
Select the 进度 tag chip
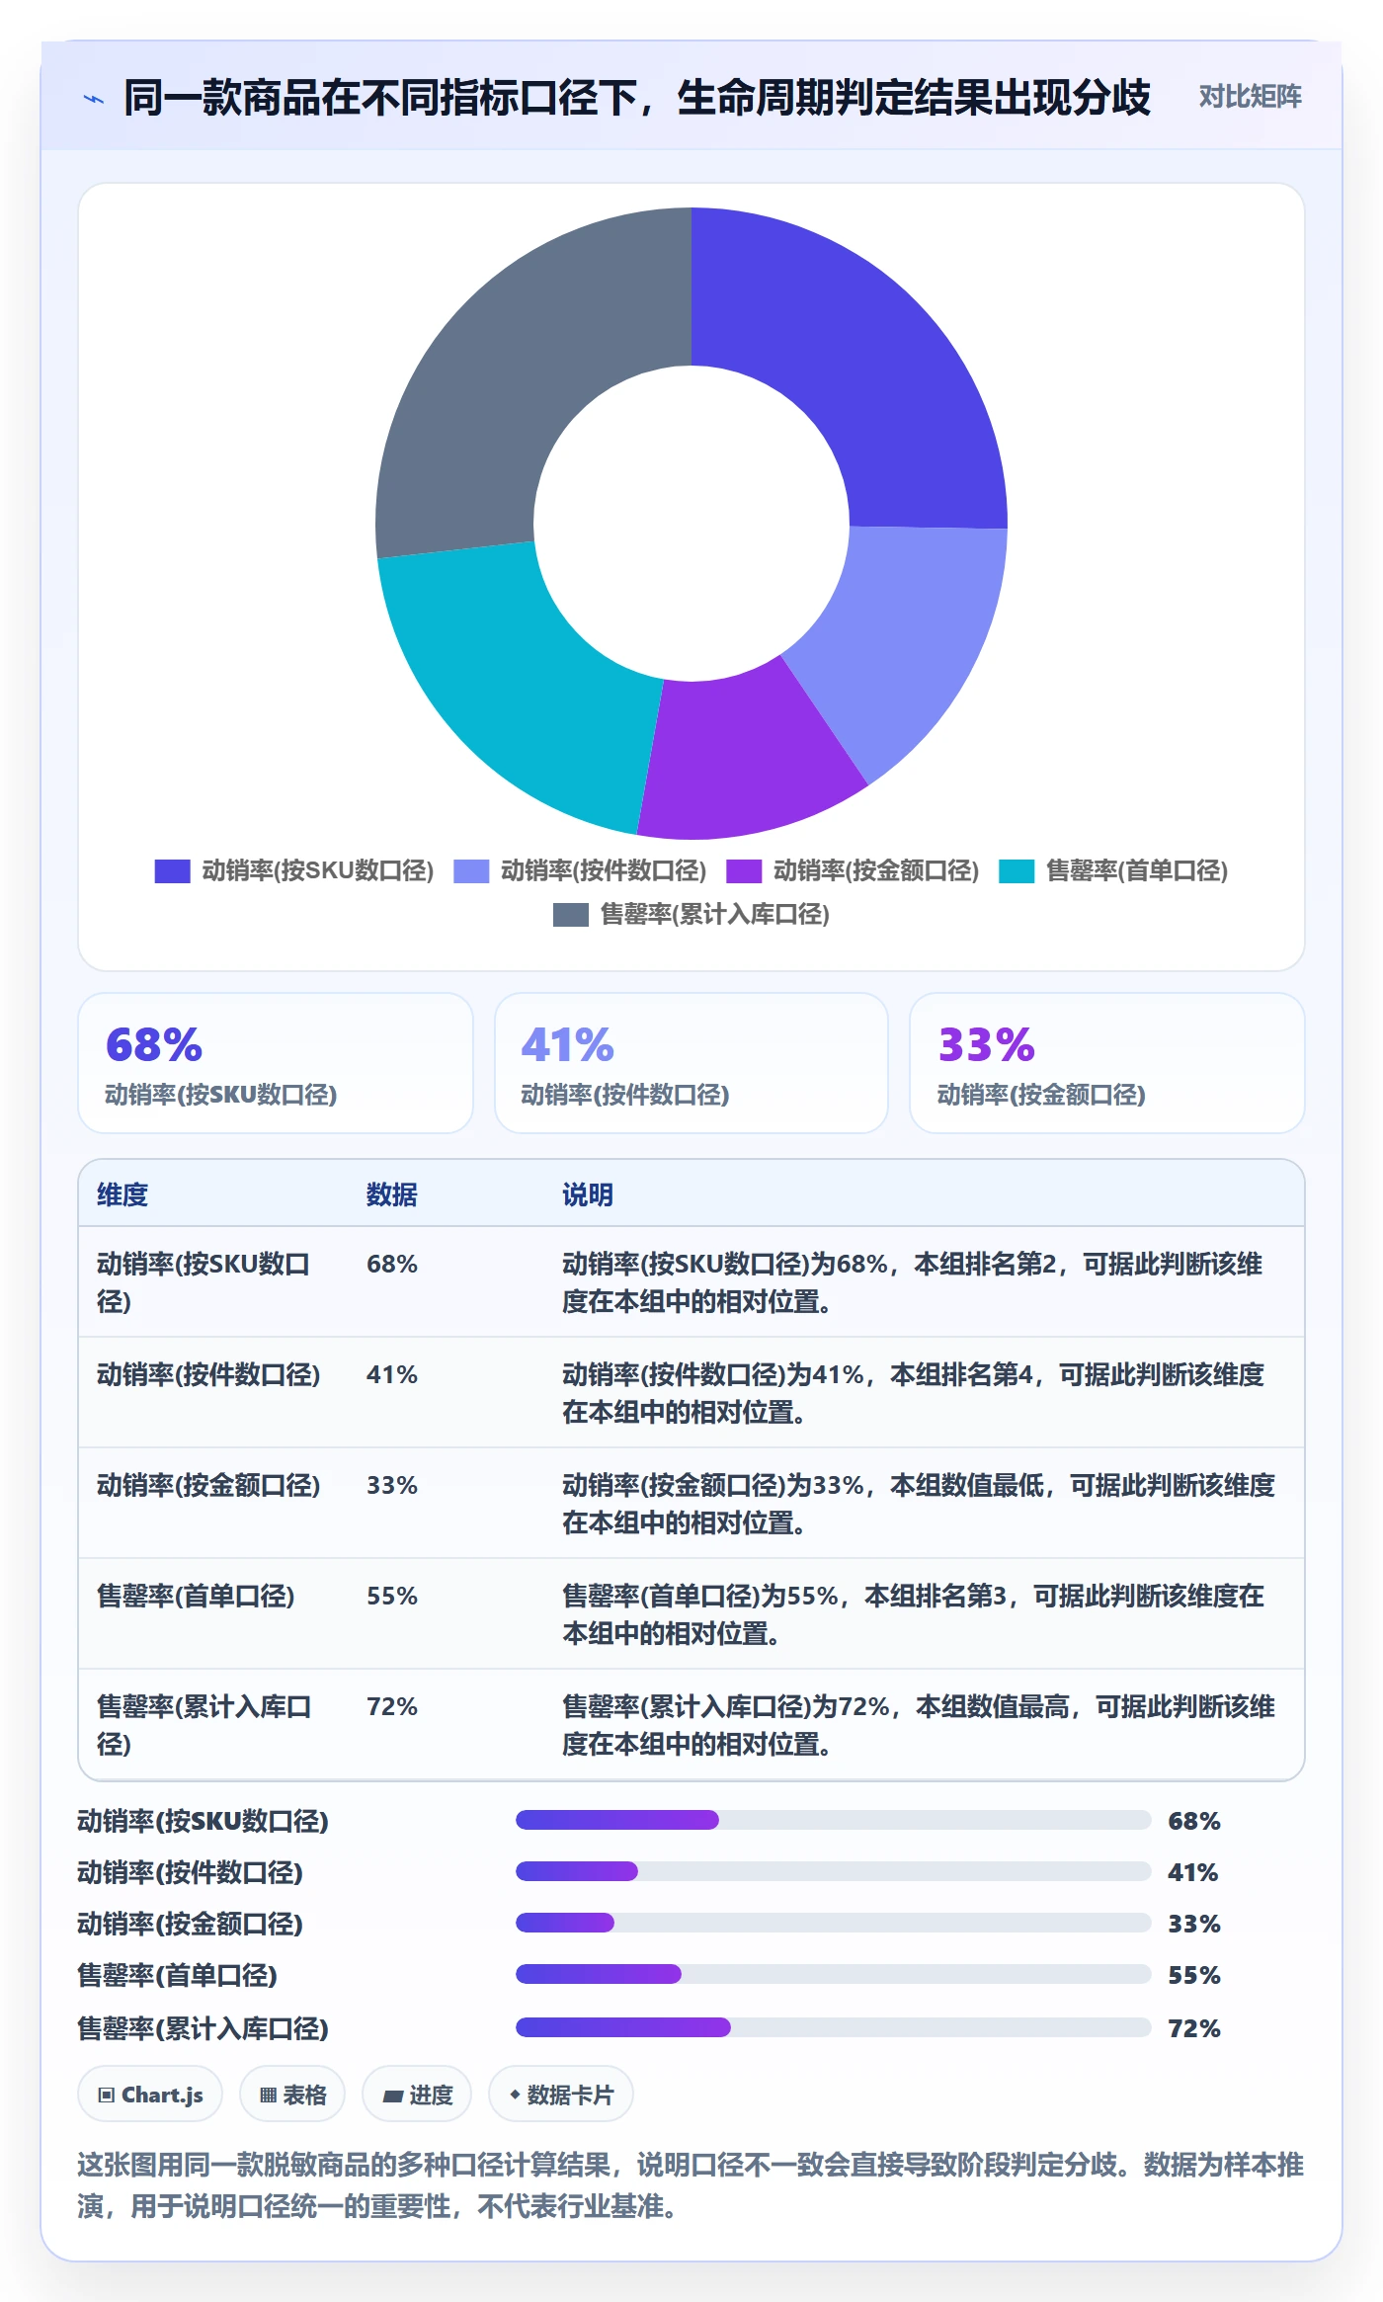pyautogui.click(x=417, y=2094)
